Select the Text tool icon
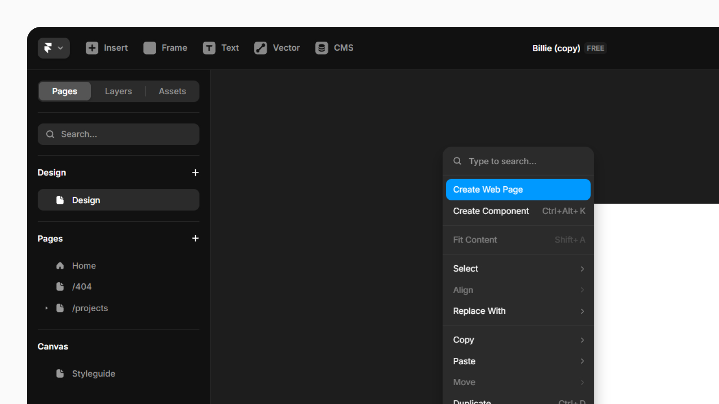Screen dimensions: 719x404 tap(209, 48)
